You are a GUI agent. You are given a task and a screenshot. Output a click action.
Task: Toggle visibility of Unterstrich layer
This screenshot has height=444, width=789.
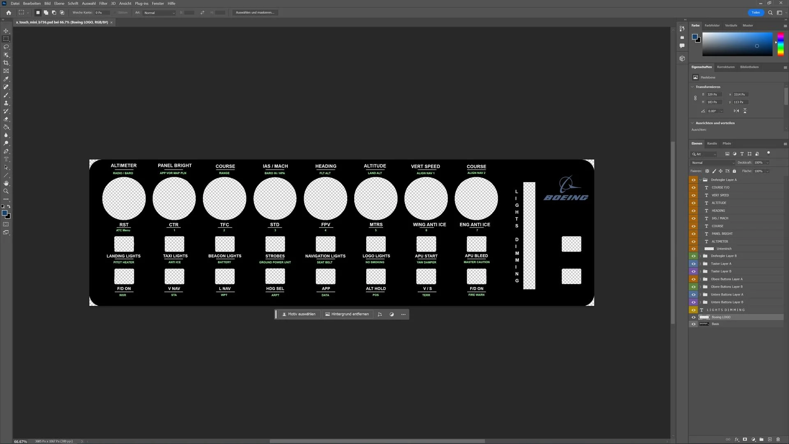[x=694, y=249]
